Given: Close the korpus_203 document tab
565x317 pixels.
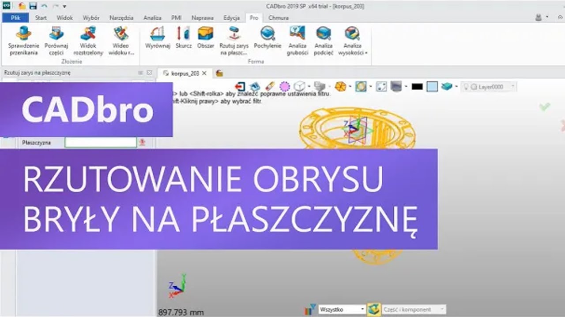Looking at the screenshot, I should [x=204, y=74].
